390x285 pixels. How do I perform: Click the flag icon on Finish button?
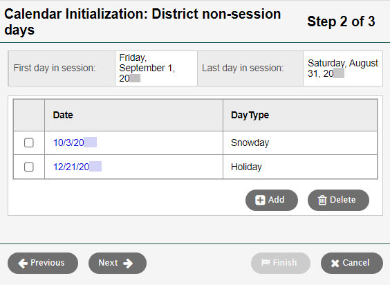click(x=266, y=263)
